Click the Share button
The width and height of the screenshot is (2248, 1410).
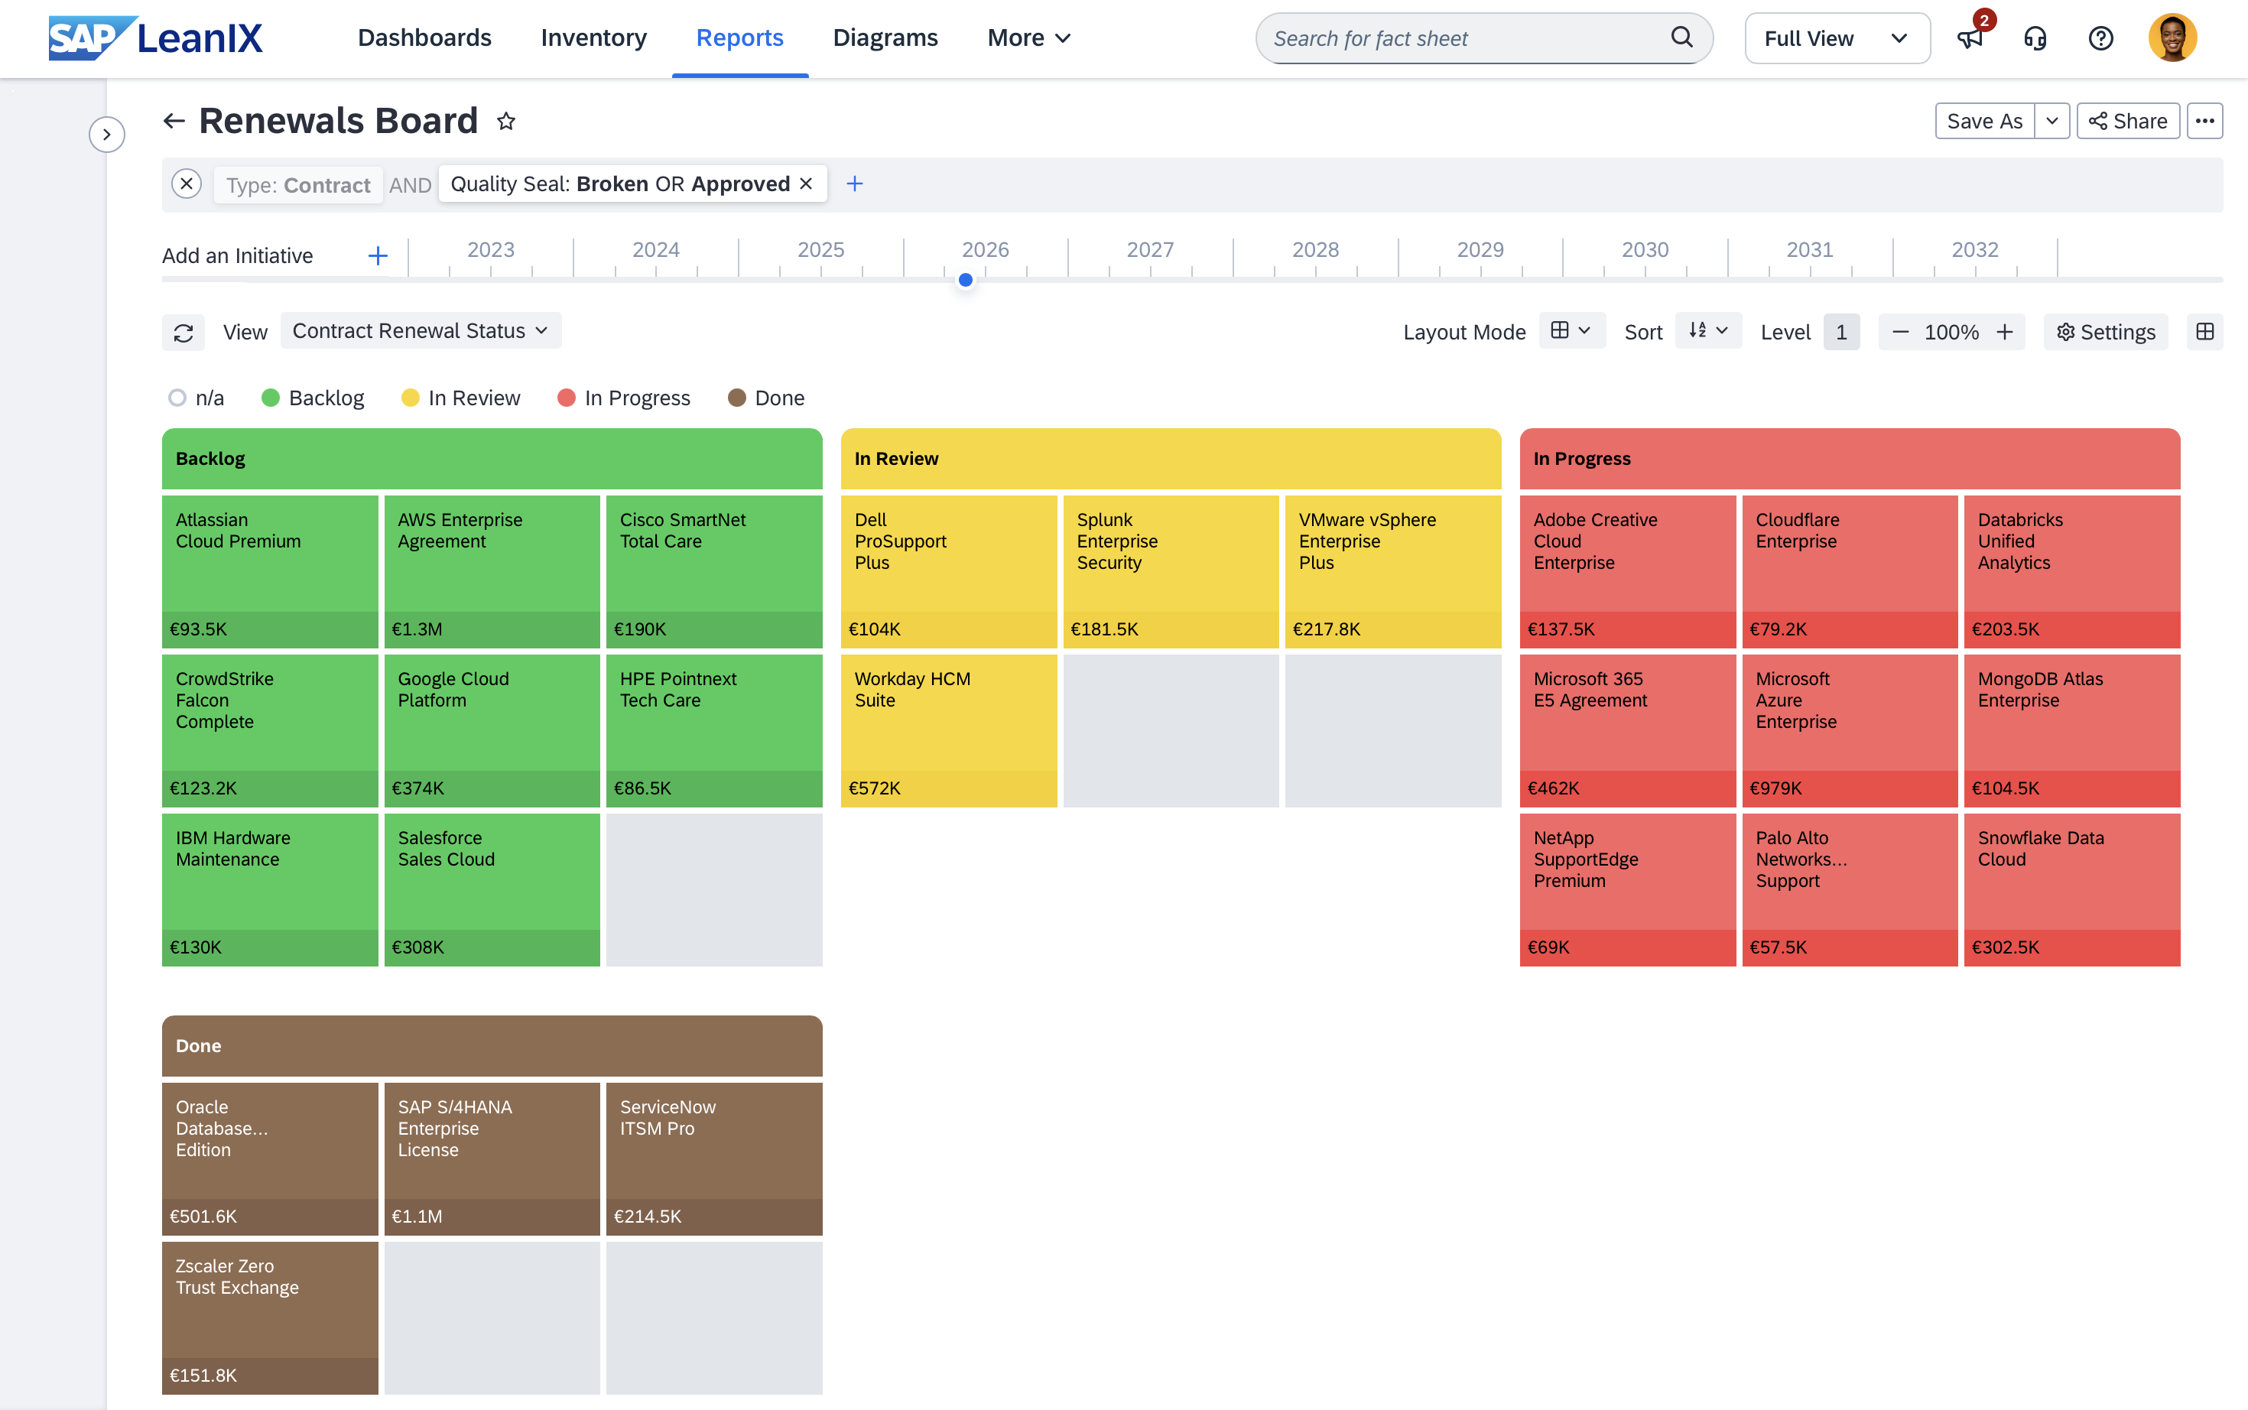(x=2128, y=122)
